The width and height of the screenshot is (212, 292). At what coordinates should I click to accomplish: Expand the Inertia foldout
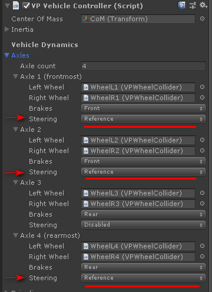pyautogui.click(x=7, y=29)
